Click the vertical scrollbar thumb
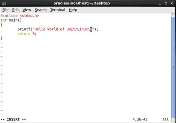 tap(173, 67)
